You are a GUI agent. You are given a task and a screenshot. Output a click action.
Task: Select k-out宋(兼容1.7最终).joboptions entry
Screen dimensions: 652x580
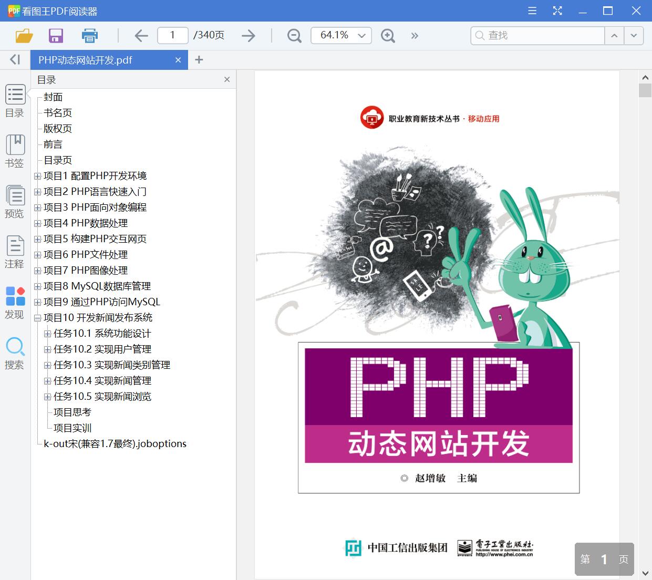click(115, 444)
